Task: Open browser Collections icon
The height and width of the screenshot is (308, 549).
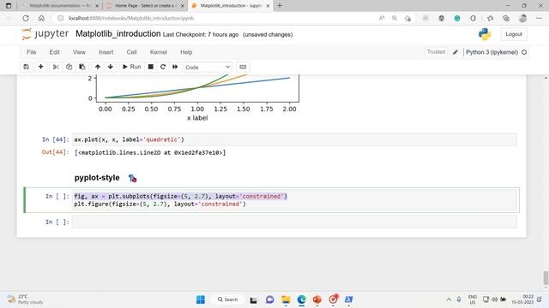Action: tap(506, 18)
